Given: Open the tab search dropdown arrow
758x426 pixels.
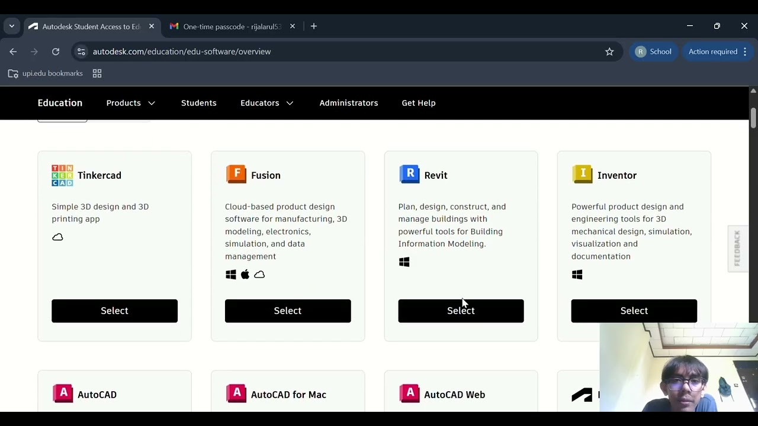Looking at the screenshot, I should tap(12, 26).
